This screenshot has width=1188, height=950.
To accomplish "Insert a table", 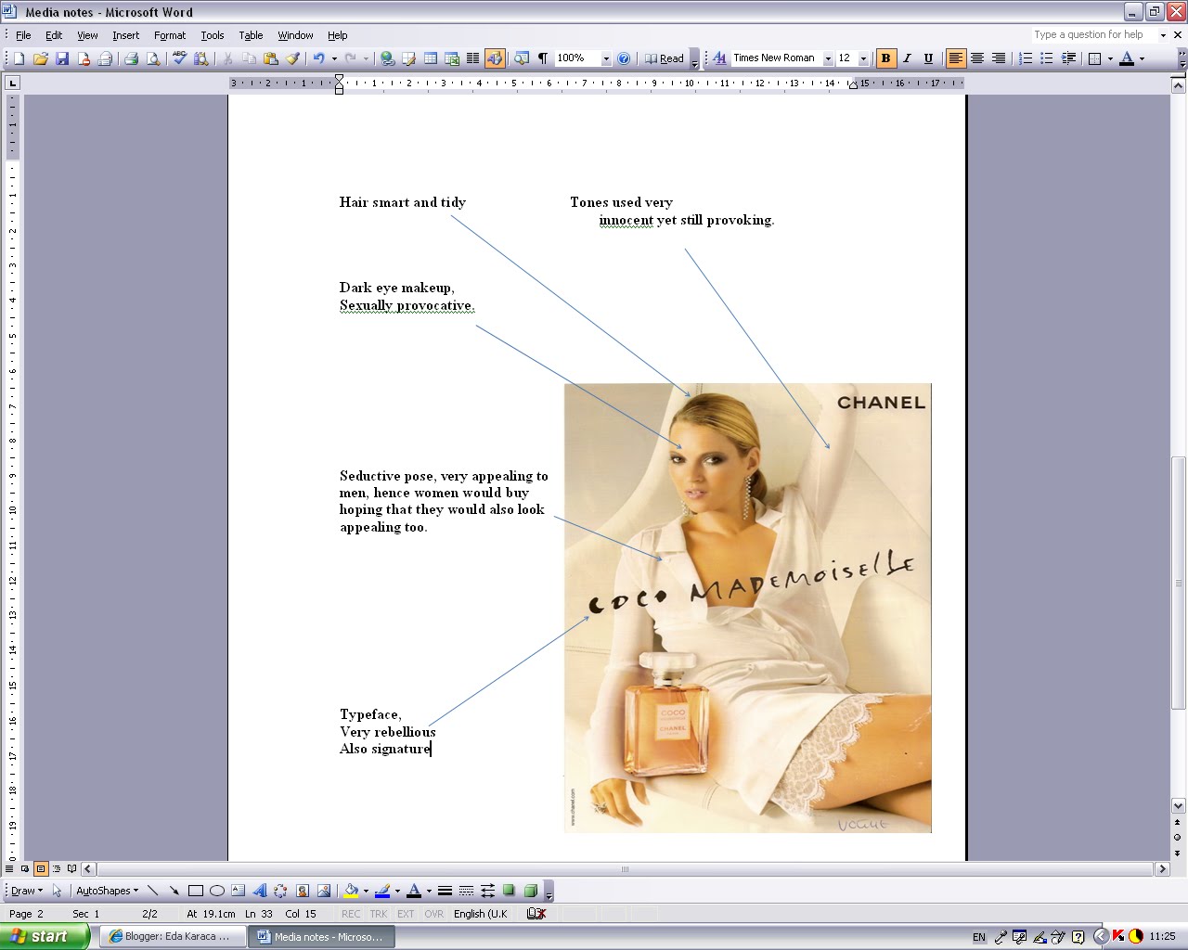I will (x=431, y=58).
